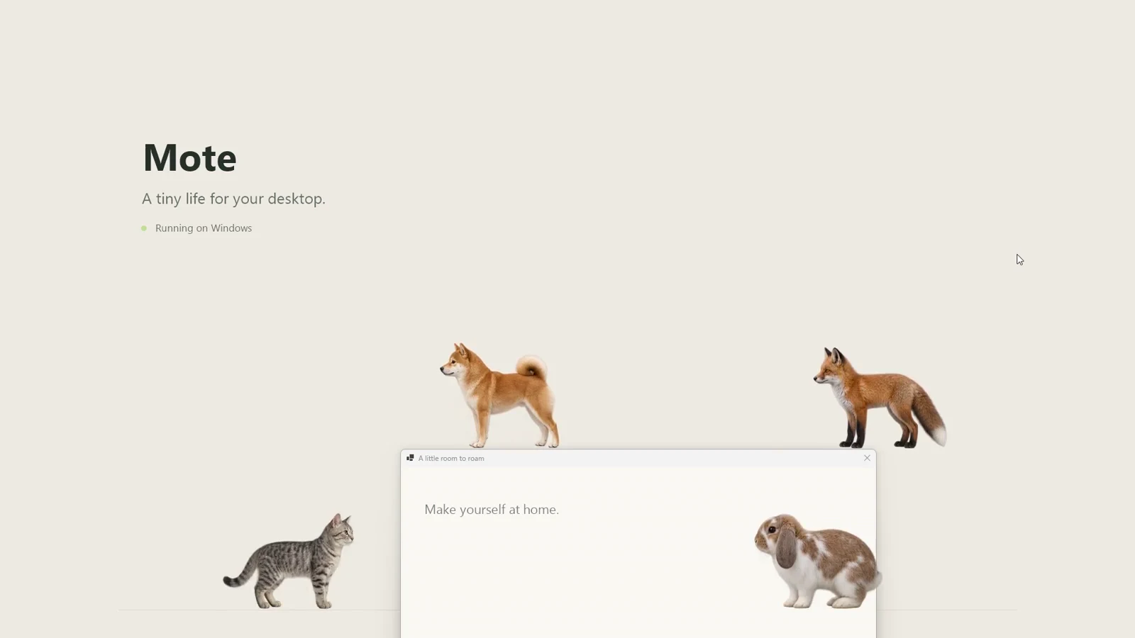Click the green running status dot
The image size is (1135, 638).
[x=144, y=228]
